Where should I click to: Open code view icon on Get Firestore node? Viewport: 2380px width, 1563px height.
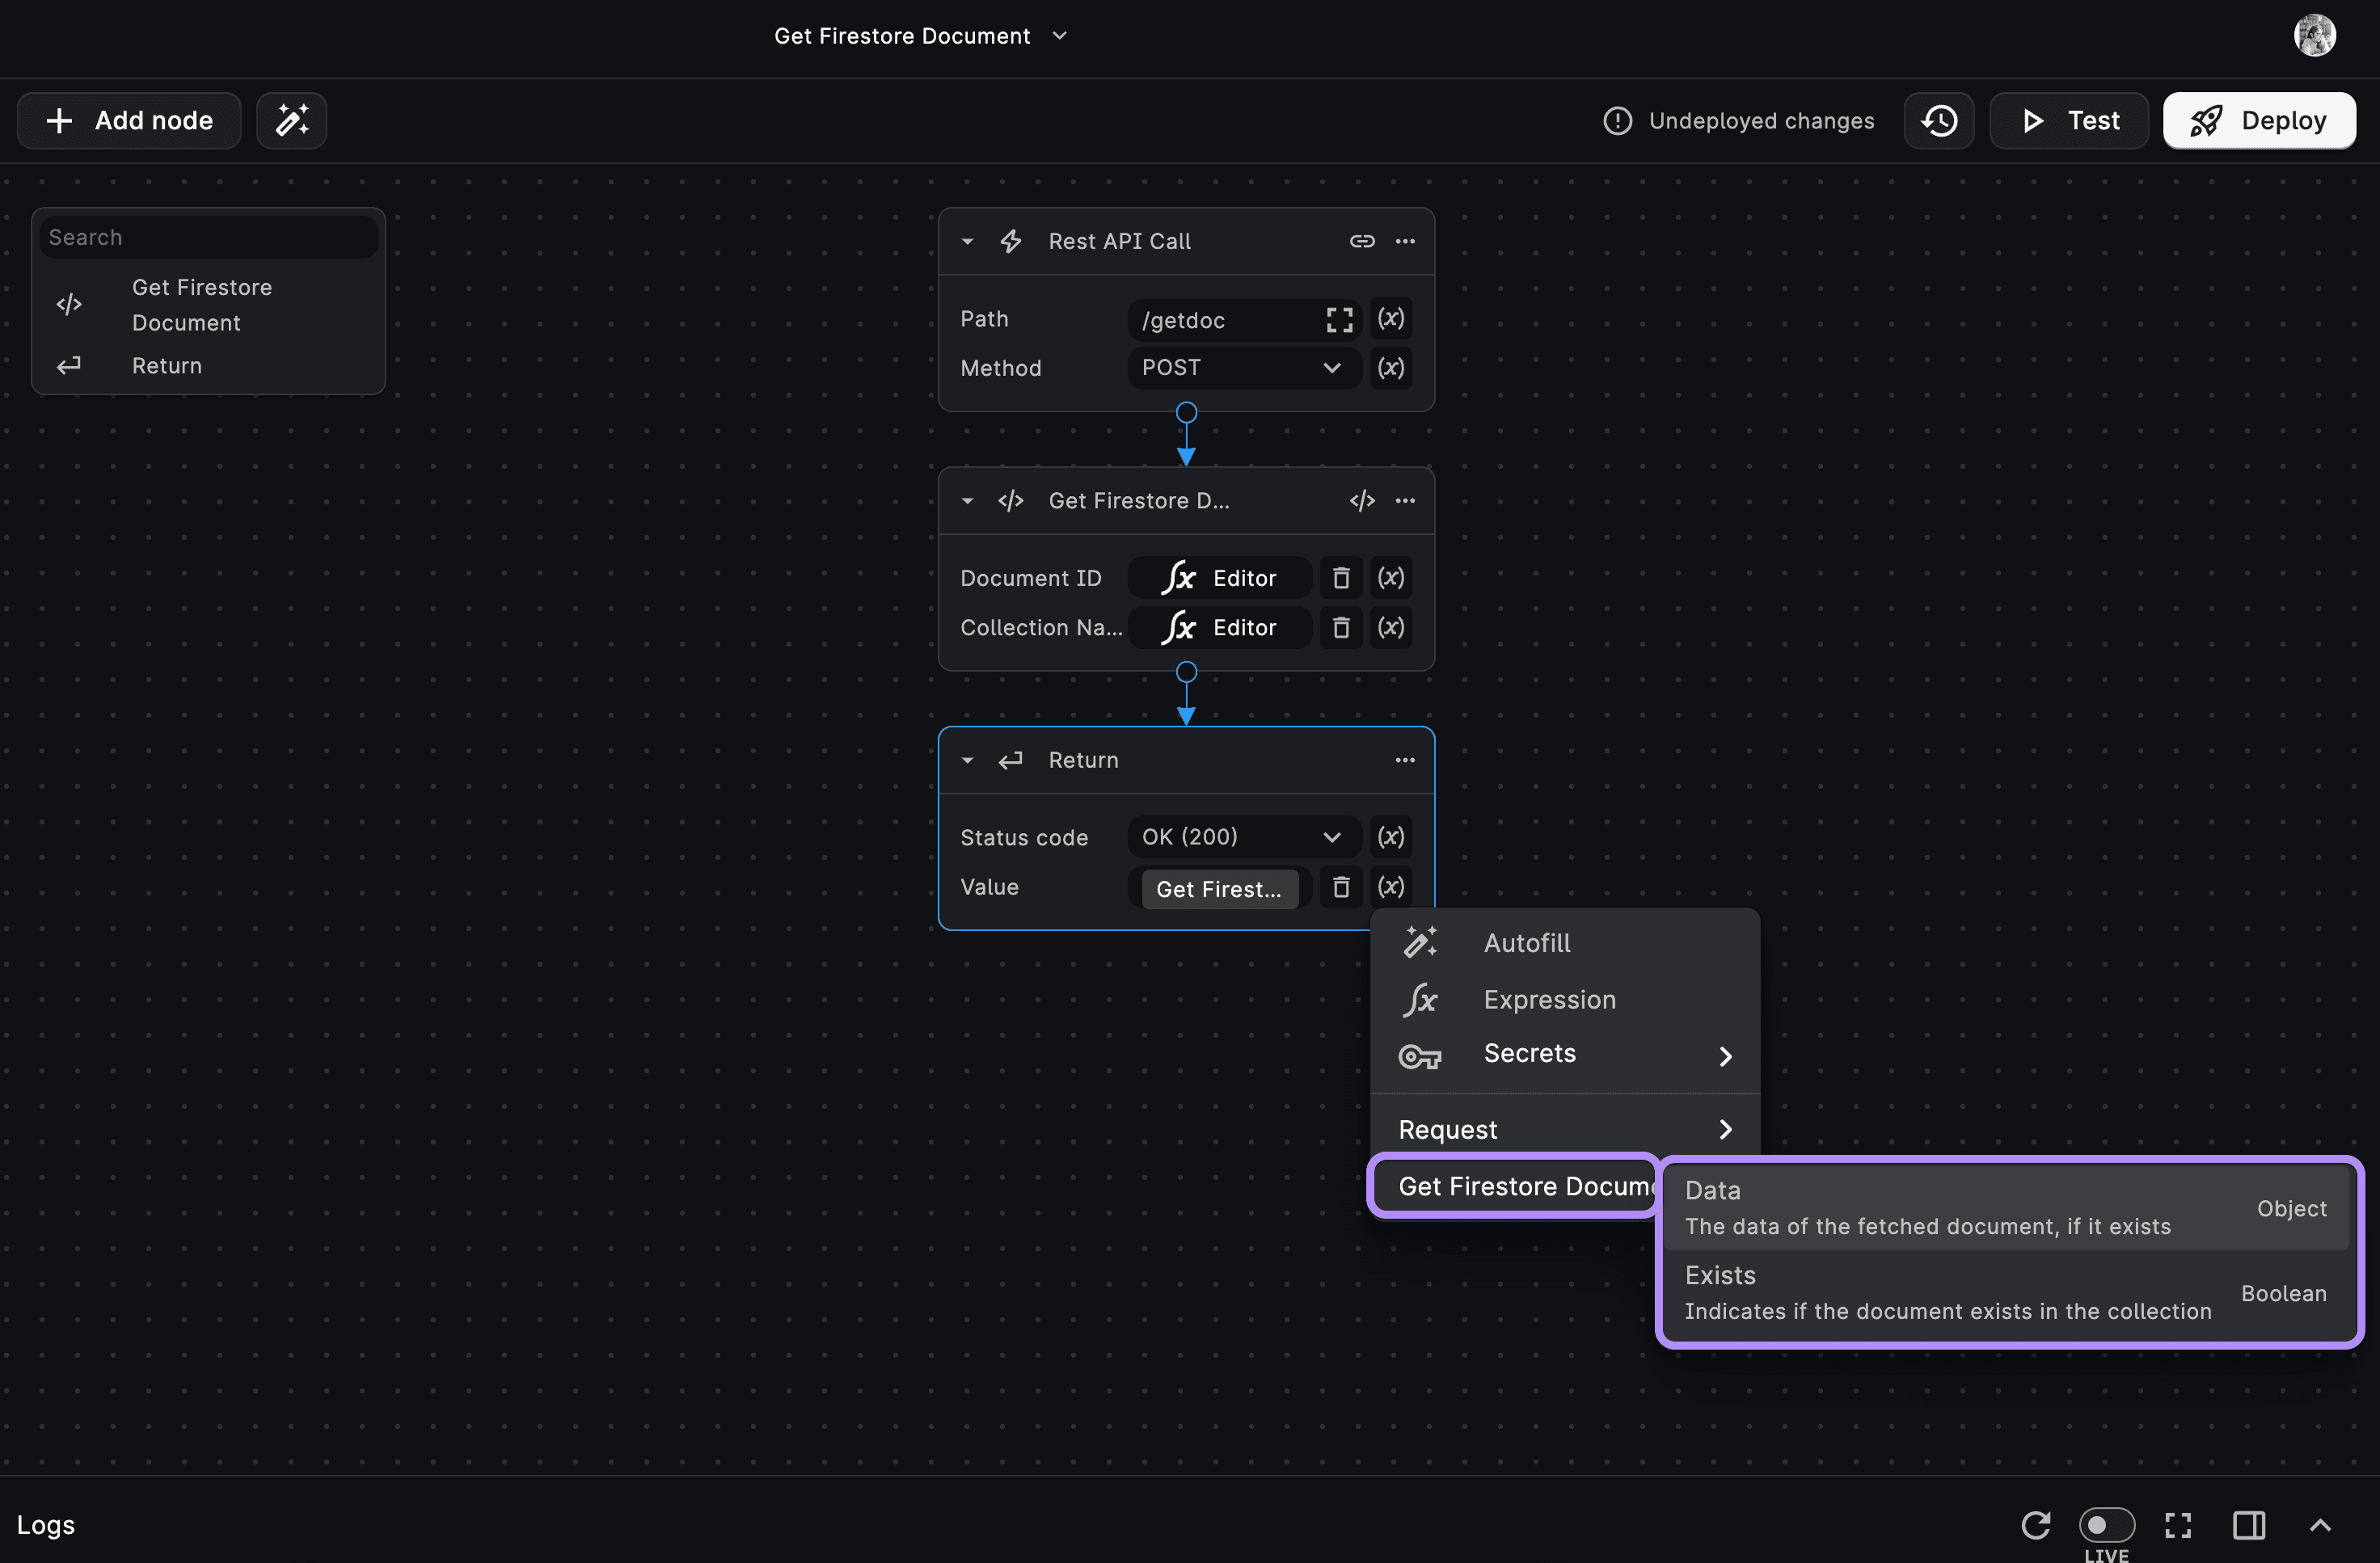[1361, 500]
